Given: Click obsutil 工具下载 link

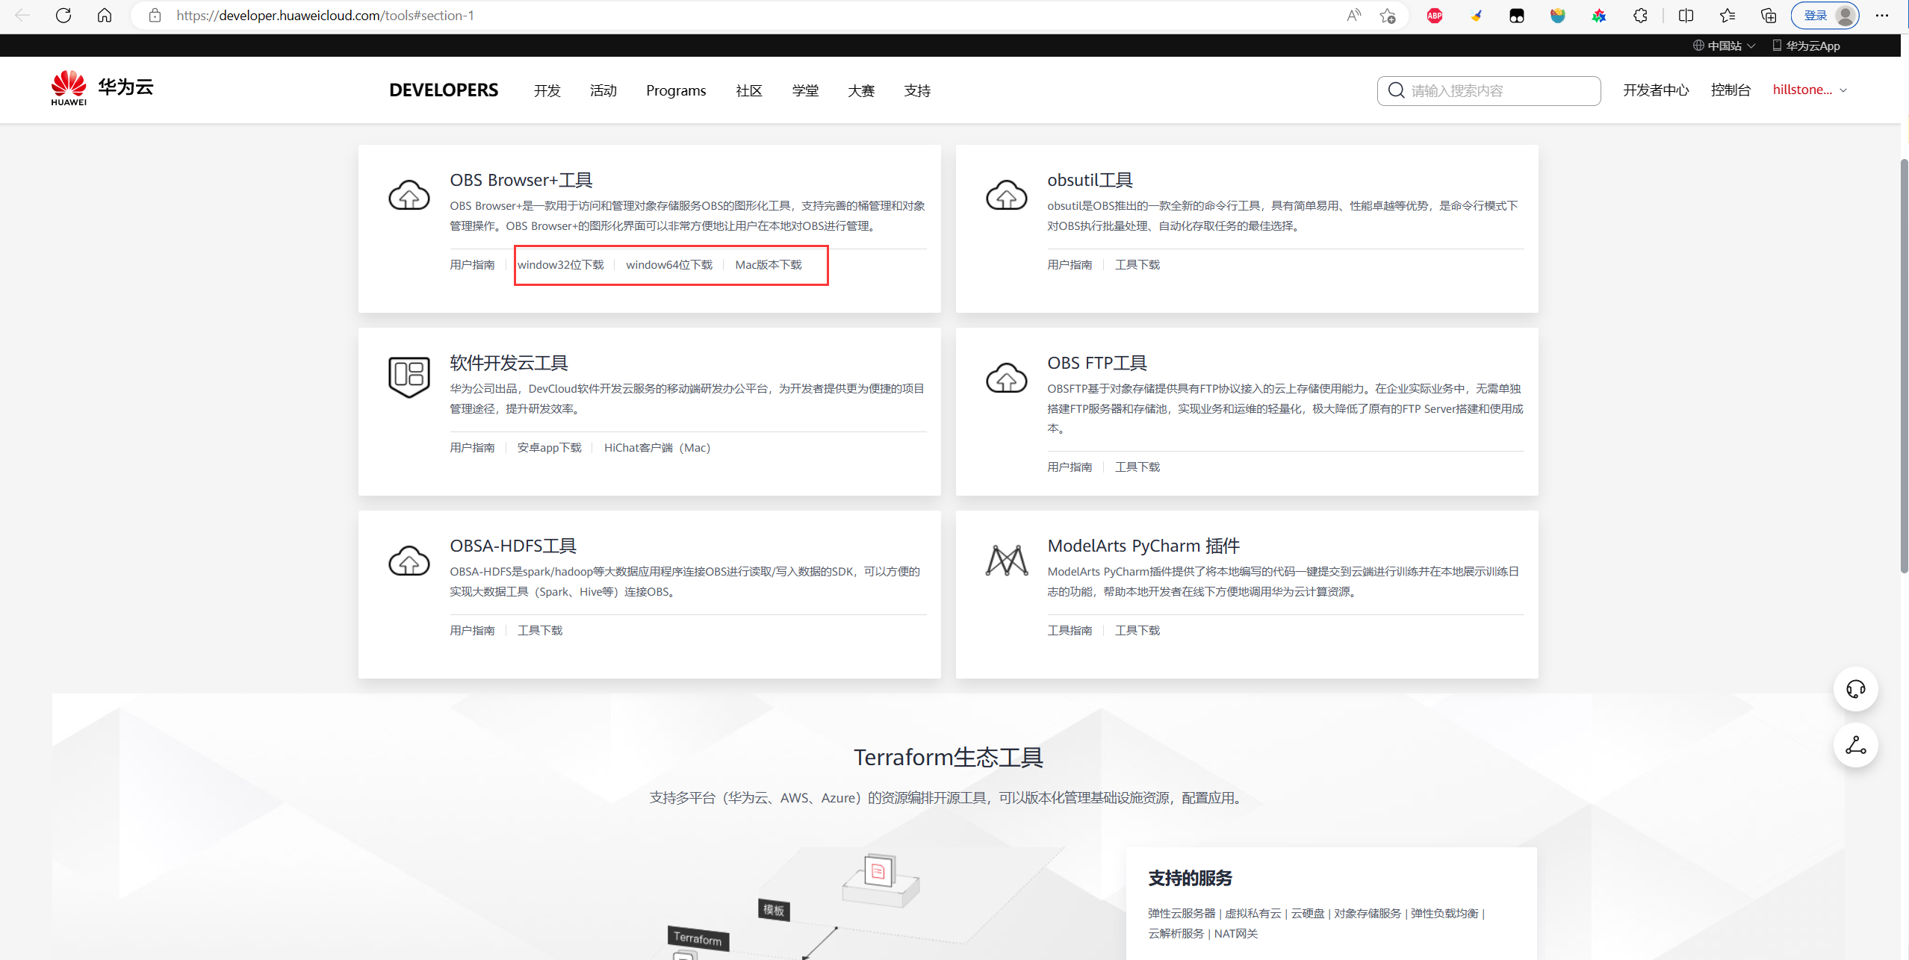Looking at the screenshot, I should 1137,264.
